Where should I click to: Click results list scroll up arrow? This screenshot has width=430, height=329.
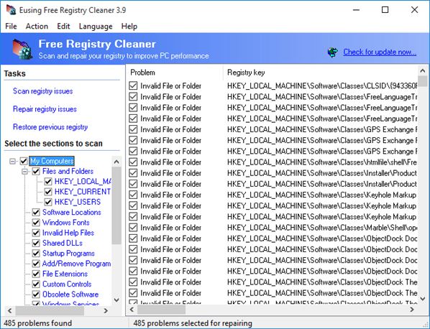tap(423, 71)
